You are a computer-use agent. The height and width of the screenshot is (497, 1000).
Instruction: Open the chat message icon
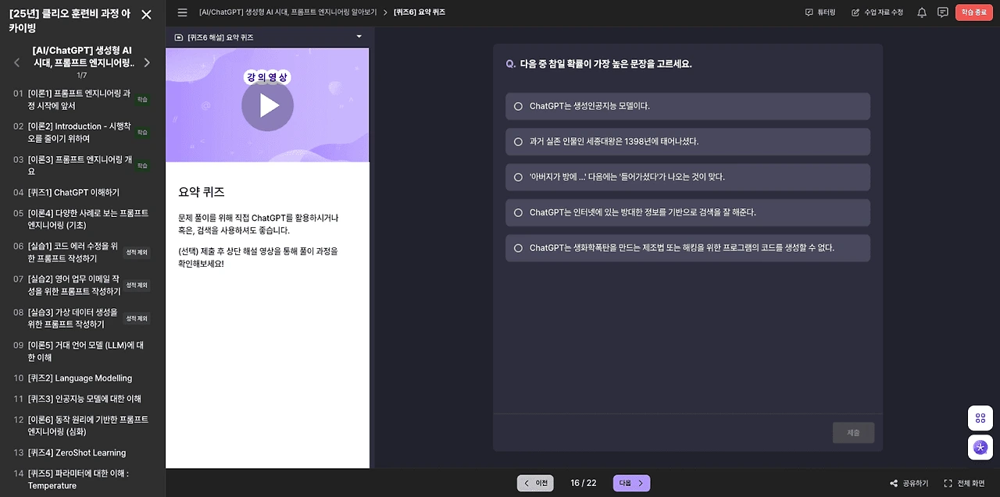pos(943,12)
